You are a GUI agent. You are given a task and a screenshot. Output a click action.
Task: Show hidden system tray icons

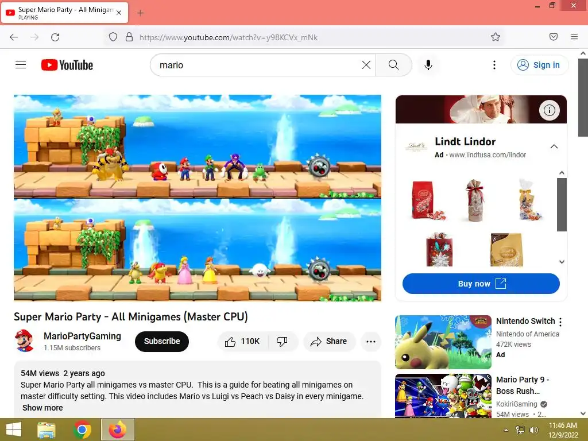point(506,430)
